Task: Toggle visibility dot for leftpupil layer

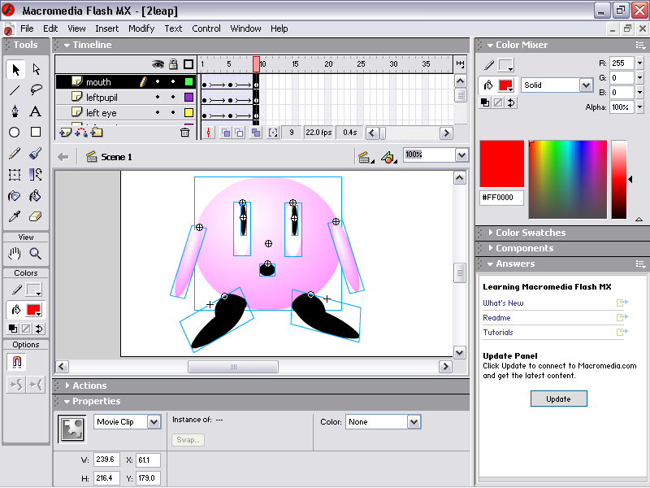Action: (159, 98)
